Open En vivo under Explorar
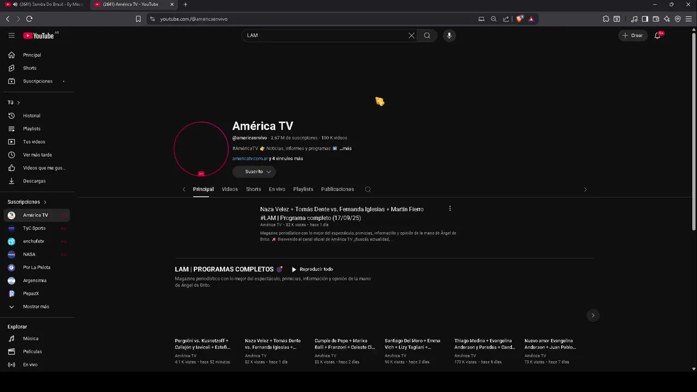 click(x=37, y=365)
